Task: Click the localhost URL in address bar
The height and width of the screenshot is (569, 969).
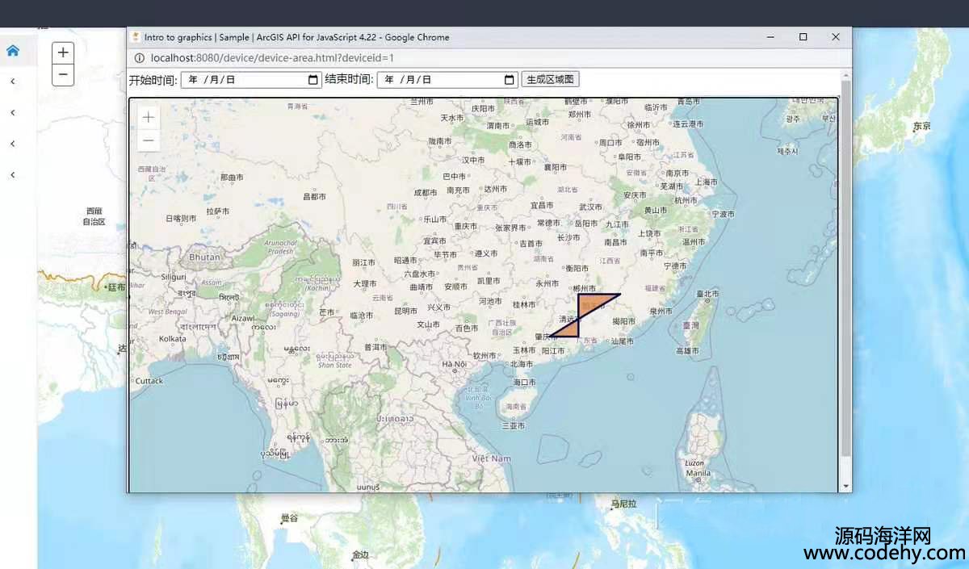Action: 271,58
